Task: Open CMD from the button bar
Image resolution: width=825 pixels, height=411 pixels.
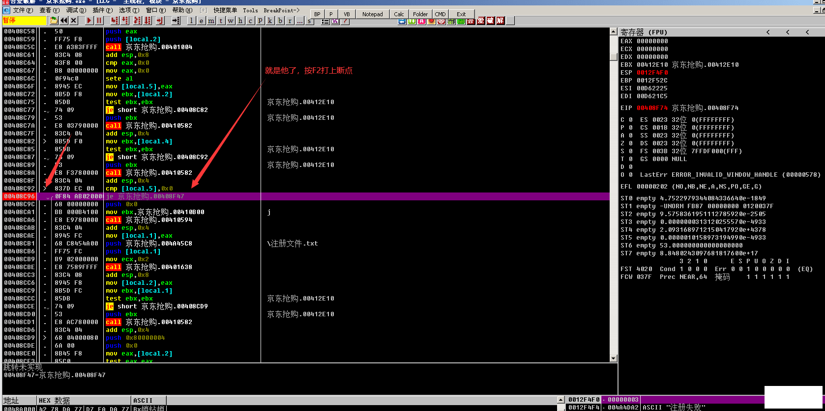Action: coord(441,14)
